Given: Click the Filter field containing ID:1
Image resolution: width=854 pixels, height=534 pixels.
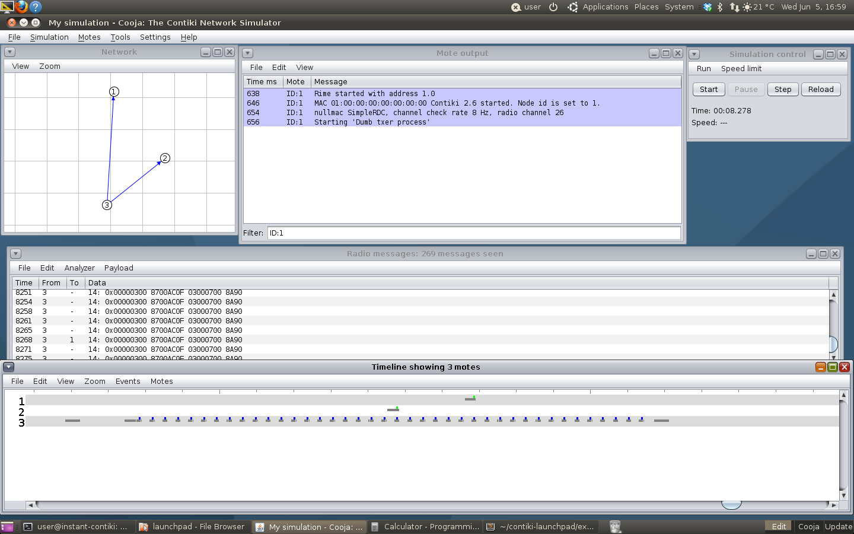Looking at the screenshot, I should point(474,233).
